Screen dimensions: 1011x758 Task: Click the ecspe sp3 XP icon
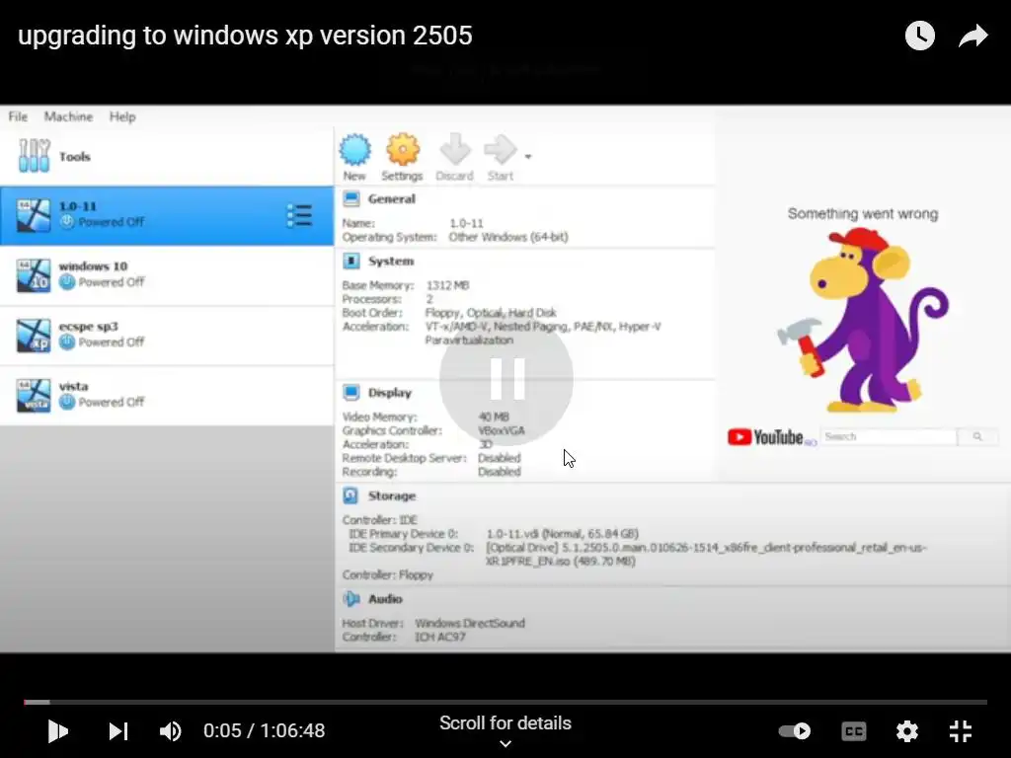click(x=34, y=336)
